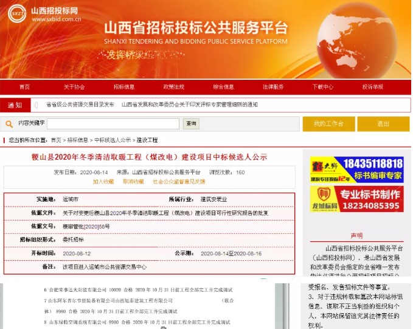Click the 取消收藏 link

133,182
